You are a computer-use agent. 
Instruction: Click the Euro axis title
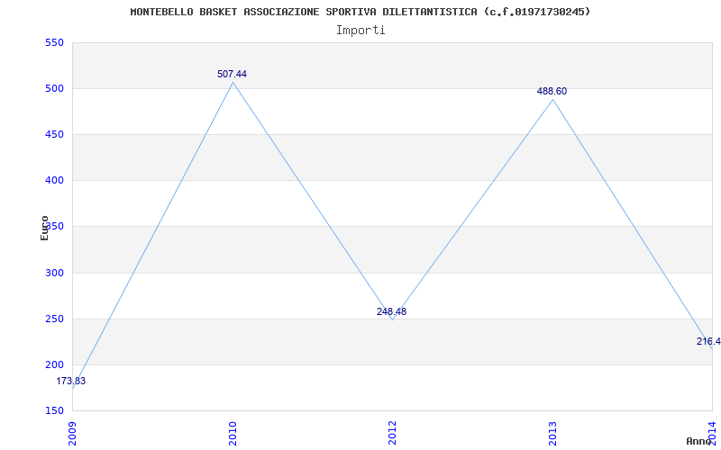44,228
